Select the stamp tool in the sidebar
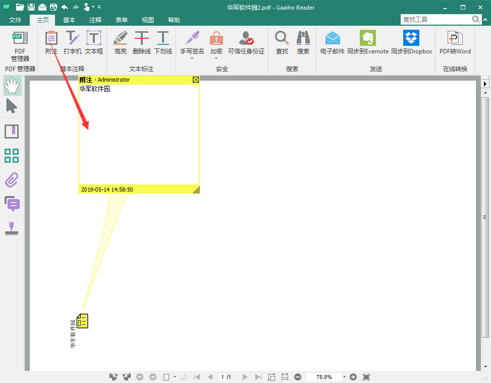 tap(11, 228)
